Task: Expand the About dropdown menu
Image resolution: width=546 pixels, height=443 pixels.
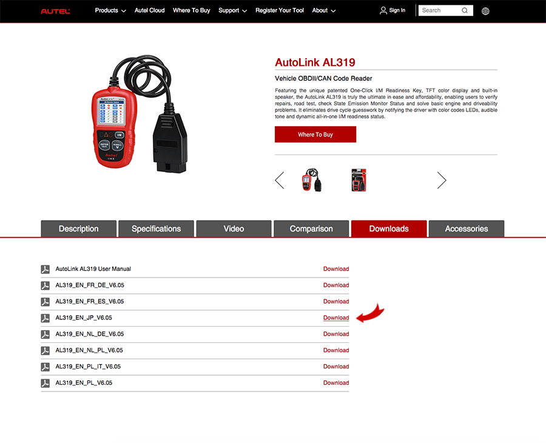Action: pyautogui.click(x=323, y=10)
